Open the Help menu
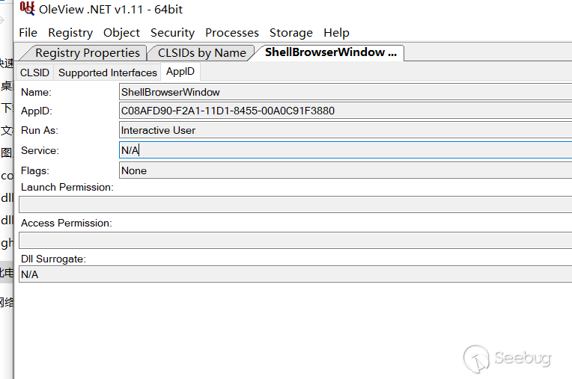Image resolution: width=572 pixels, height=379 pixels. pos(336,33)
